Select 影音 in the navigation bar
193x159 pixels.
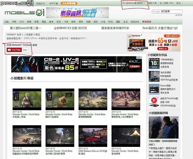click(x=59, y=22)
